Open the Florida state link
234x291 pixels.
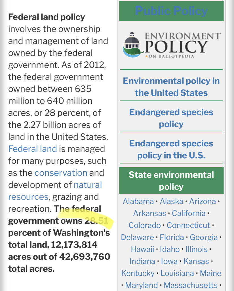[x=172, y=237]
